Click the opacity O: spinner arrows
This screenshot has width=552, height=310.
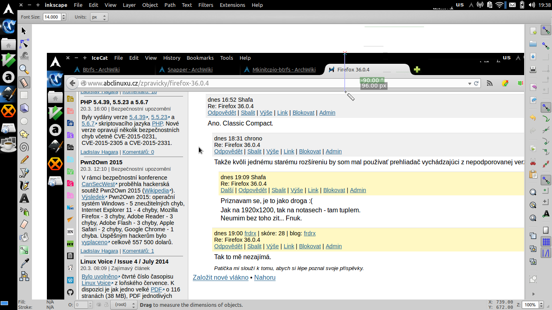(91, 305)
